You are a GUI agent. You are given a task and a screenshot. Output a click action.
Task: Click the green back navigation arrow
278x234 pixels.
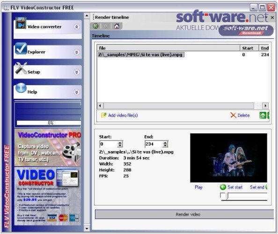point(96,26)
